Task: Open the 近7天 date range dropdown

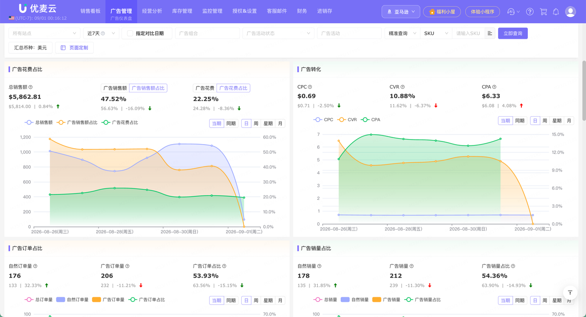Action: 101,33
